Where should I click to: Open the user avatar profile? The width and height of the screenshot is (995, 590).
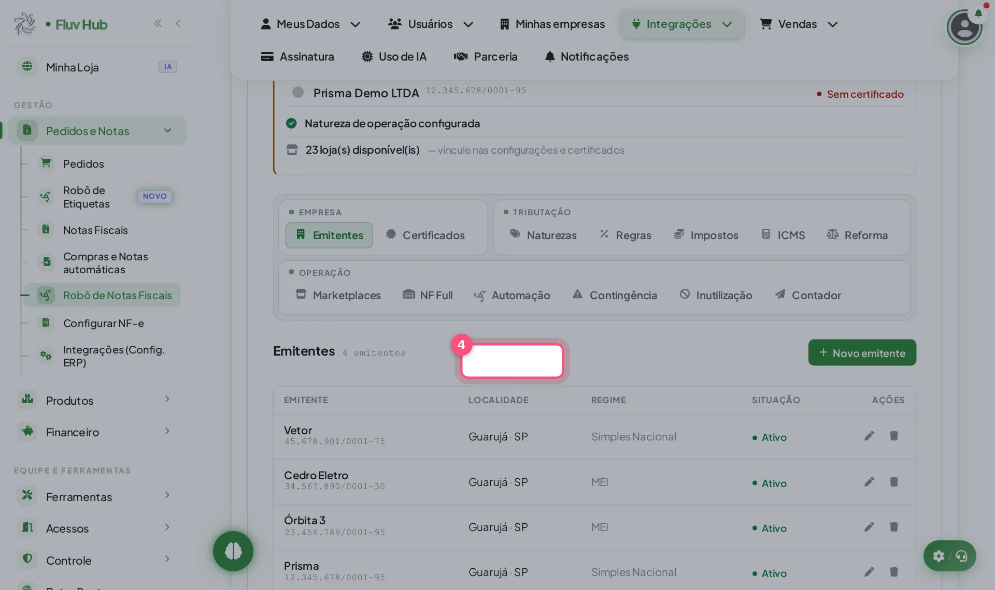click(964, 27)
